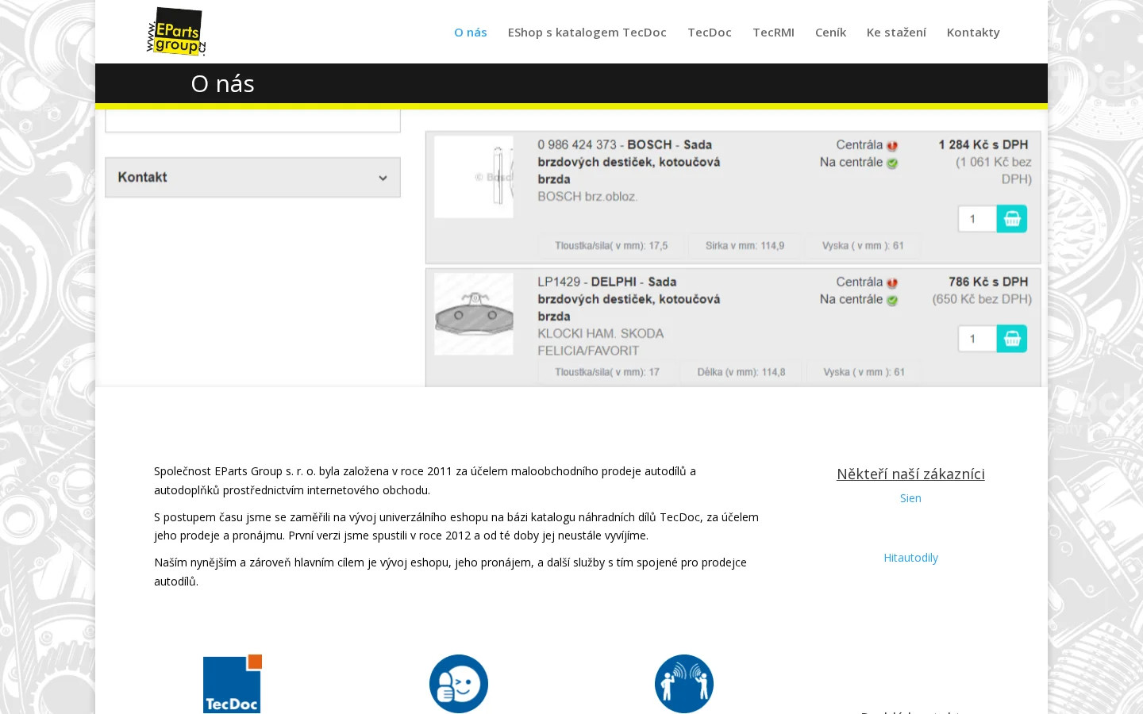Click the BOSCH brake pad thumbnail
Screen dimensions: 1143x714
pos(474,177)
